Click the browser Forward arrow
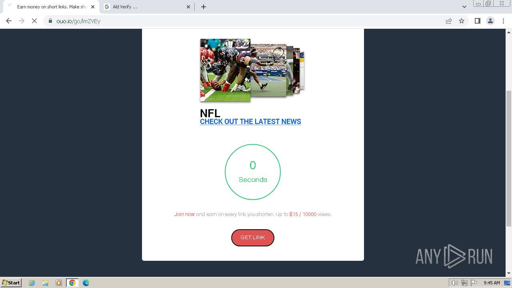Image resolution: width=512 pixels, height=288 pixels. click(22, 21)
